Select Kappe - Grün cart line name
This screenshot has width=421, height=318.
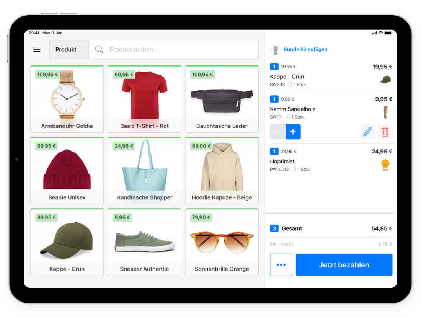click(287, 77)
